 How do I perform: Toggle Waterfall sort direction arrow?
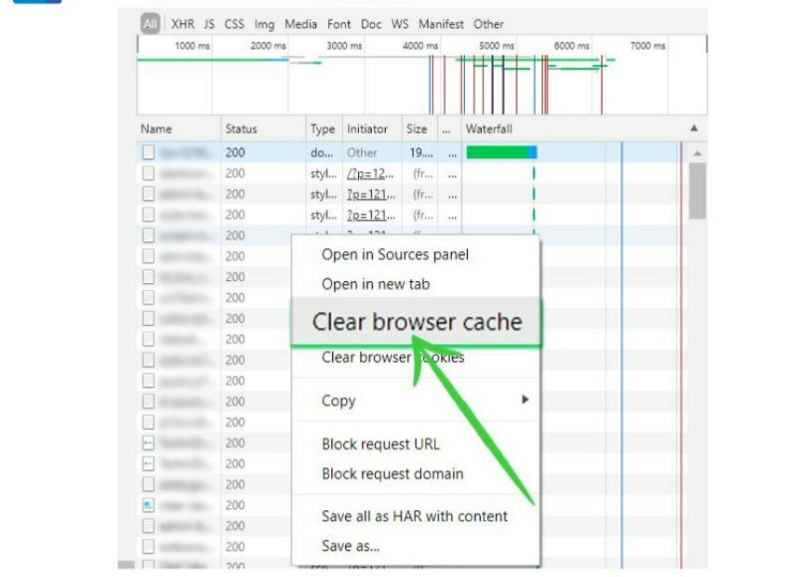(693, 129)
